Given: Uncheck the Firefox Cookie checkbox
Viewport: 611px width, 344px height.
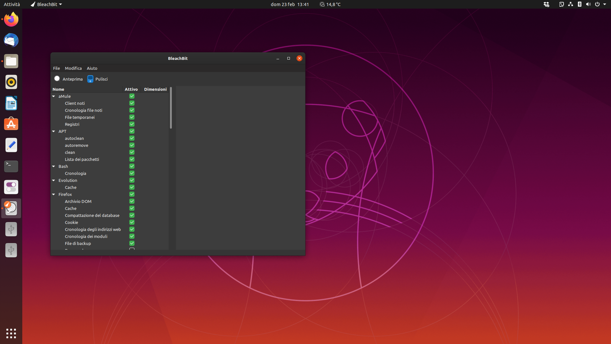Looking at the screenshot, I should [132, 222].
